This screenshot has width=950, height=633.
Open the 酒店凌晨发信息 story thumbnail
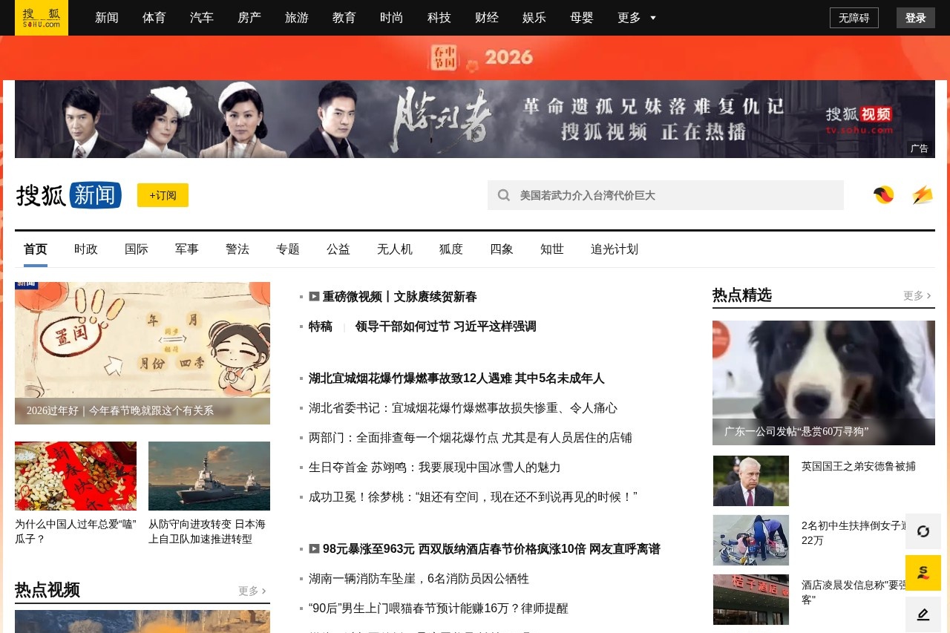pyautogui.click(x=751, y=600)
